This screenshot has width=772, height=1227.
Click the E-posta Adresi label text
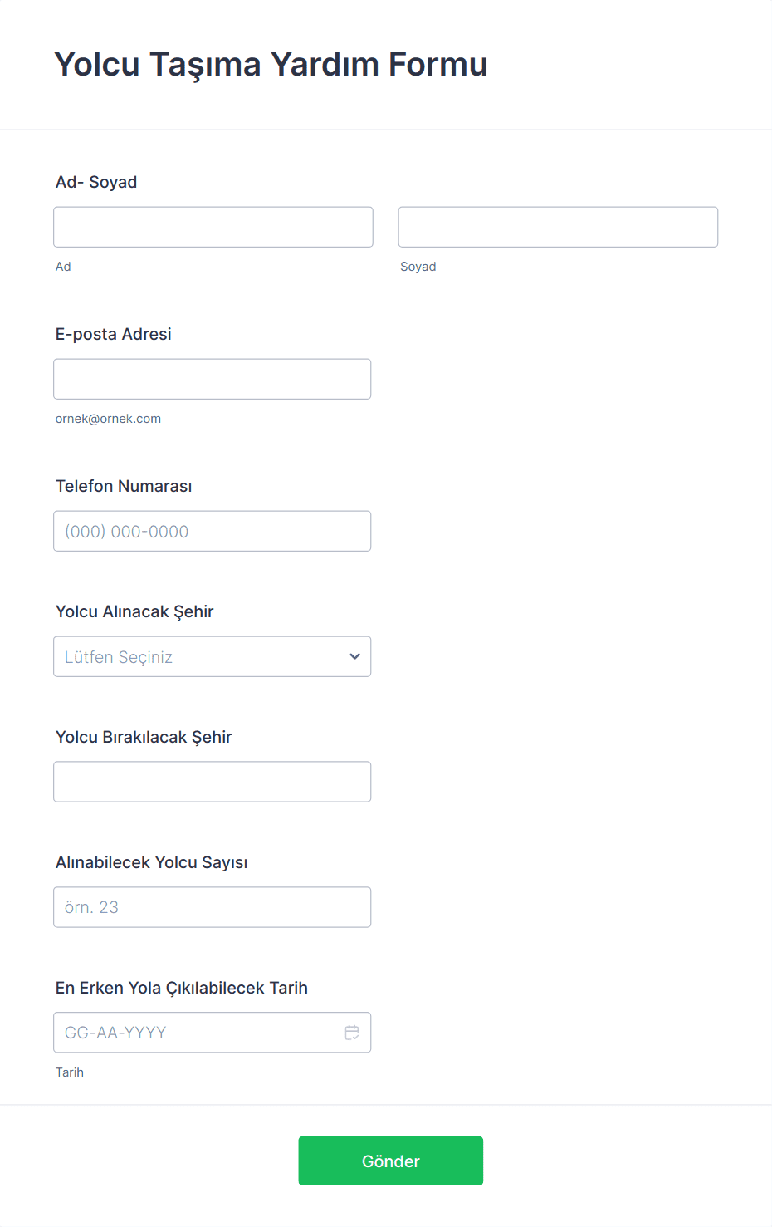point(114,334)
